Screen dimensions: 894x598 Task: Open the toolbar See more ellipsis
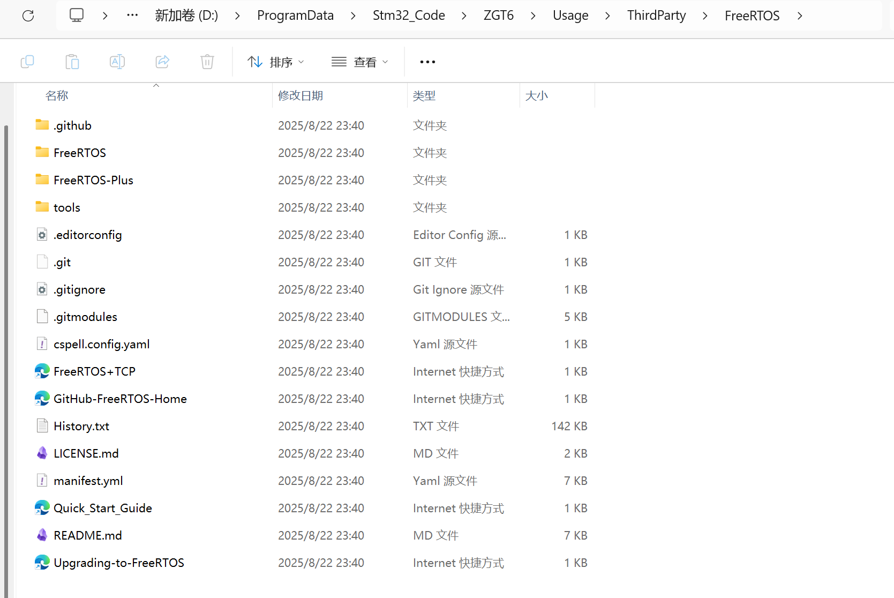click(427, 62)
